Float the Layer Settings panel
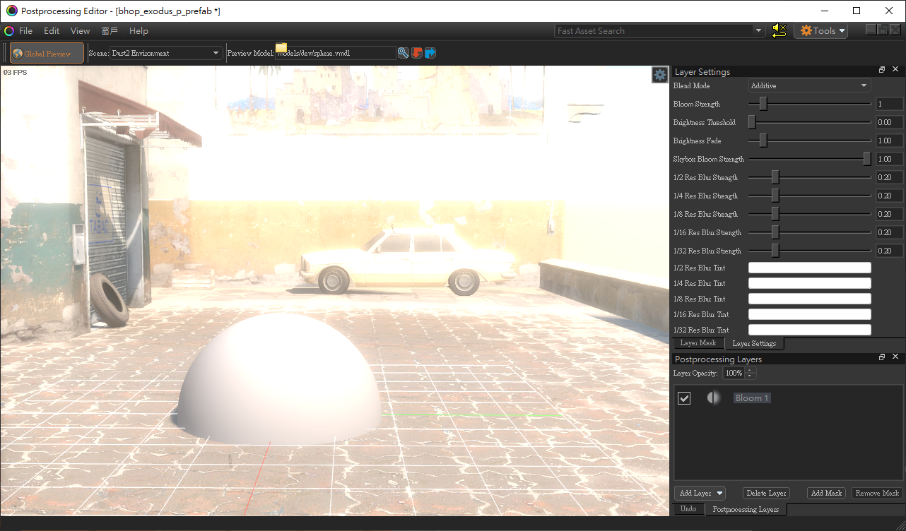 click(x=882, y=70)
